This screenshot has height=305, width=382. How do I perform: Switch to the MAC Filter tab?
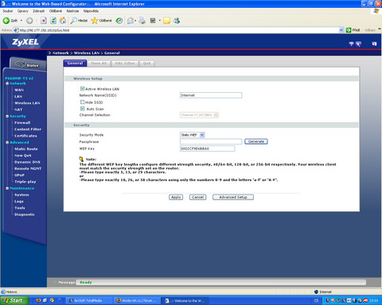point(125,64)
